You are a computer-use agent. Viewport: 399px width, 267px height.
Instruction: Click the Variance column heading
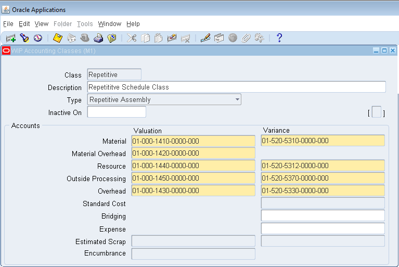276,131
